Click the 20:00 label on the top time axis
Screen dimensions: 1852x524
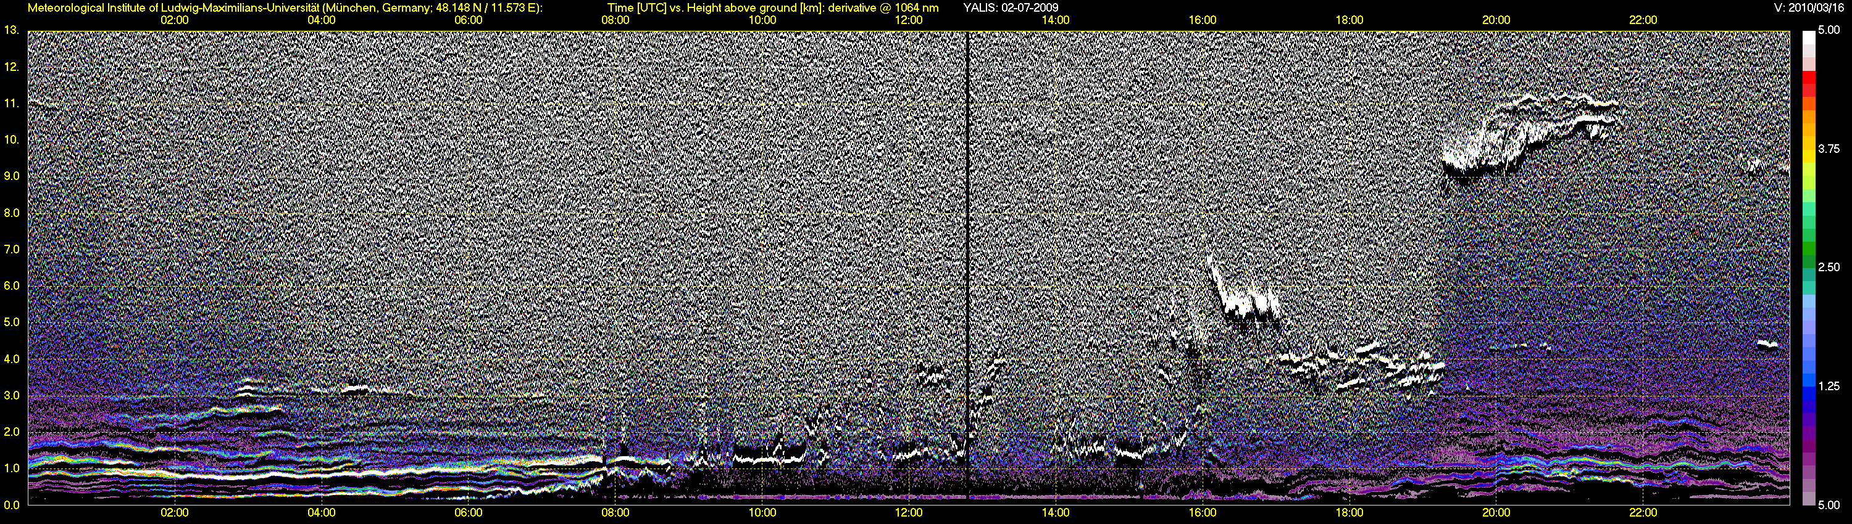point(1496,20)
